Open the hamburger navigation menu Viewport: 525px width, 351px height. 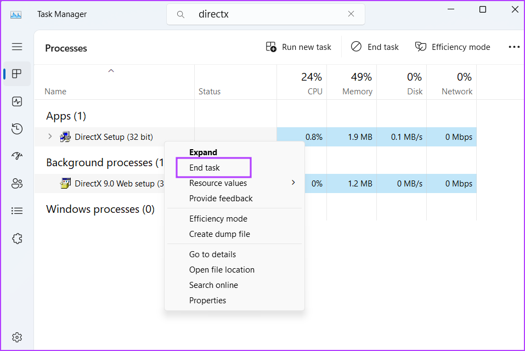click(x=17, y=47)
